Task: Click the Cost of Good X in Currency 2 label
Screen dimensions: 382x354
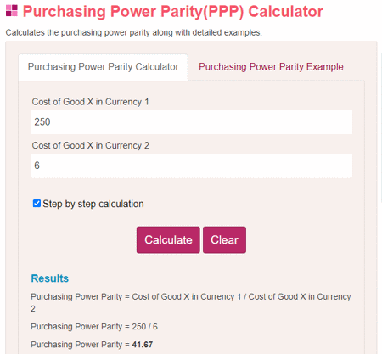Action: (90, 145)
